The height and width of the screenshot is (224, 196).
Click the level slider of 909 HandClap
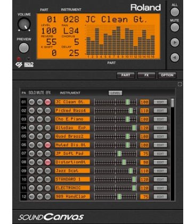tap(116, 197)
